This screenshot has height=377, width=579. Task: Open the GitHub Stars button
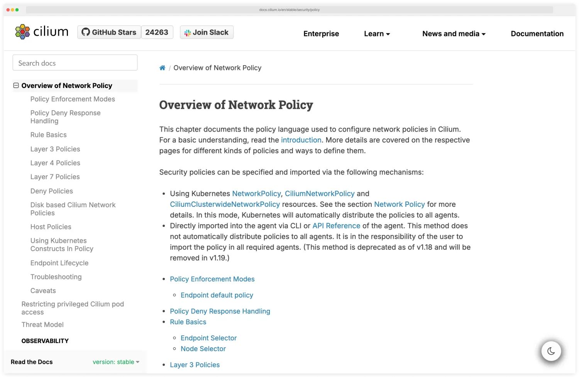[x=109, y=32]
